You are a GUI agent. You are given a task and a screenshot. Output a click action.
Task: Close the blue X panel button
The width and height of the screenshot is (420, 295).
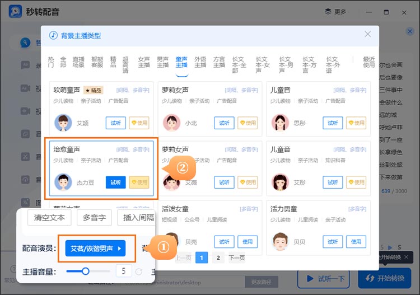pos(410,31)
